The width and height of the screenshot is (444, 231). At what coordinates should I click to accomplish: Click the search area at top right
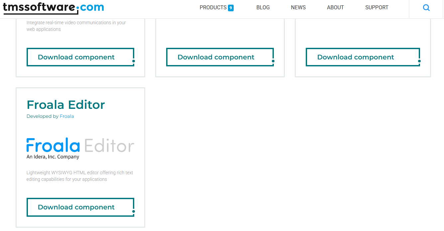426,7
